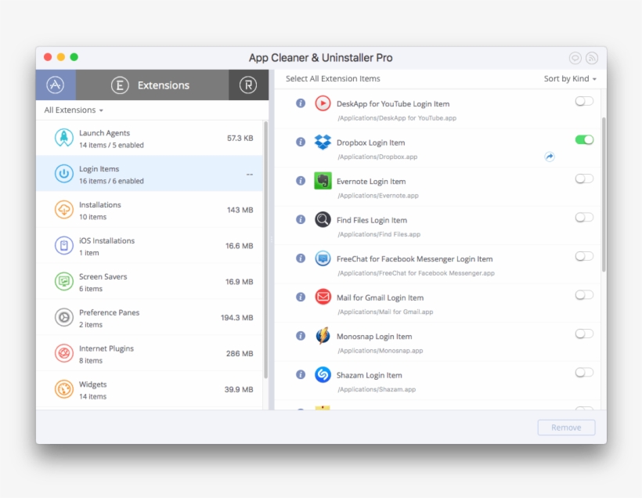Click the Evernote elephant app icon
Screen dimensions: 642x498
click(323, 181)
